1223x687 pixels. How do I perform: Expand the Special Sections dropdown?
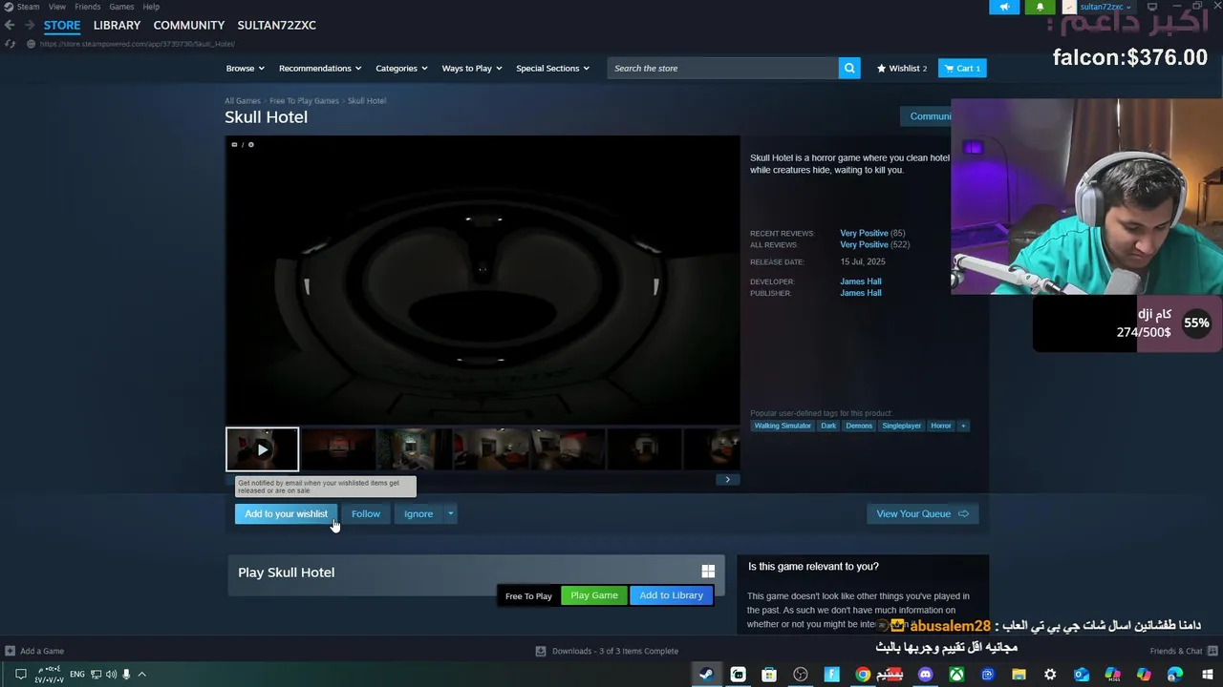click(552, 68)
